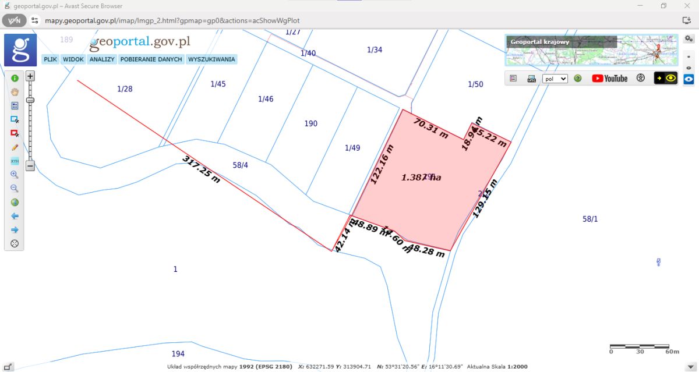This screenshot has height=372, width=699.
Task: Open the ANALIZY menu
Action: coord(102,59)
